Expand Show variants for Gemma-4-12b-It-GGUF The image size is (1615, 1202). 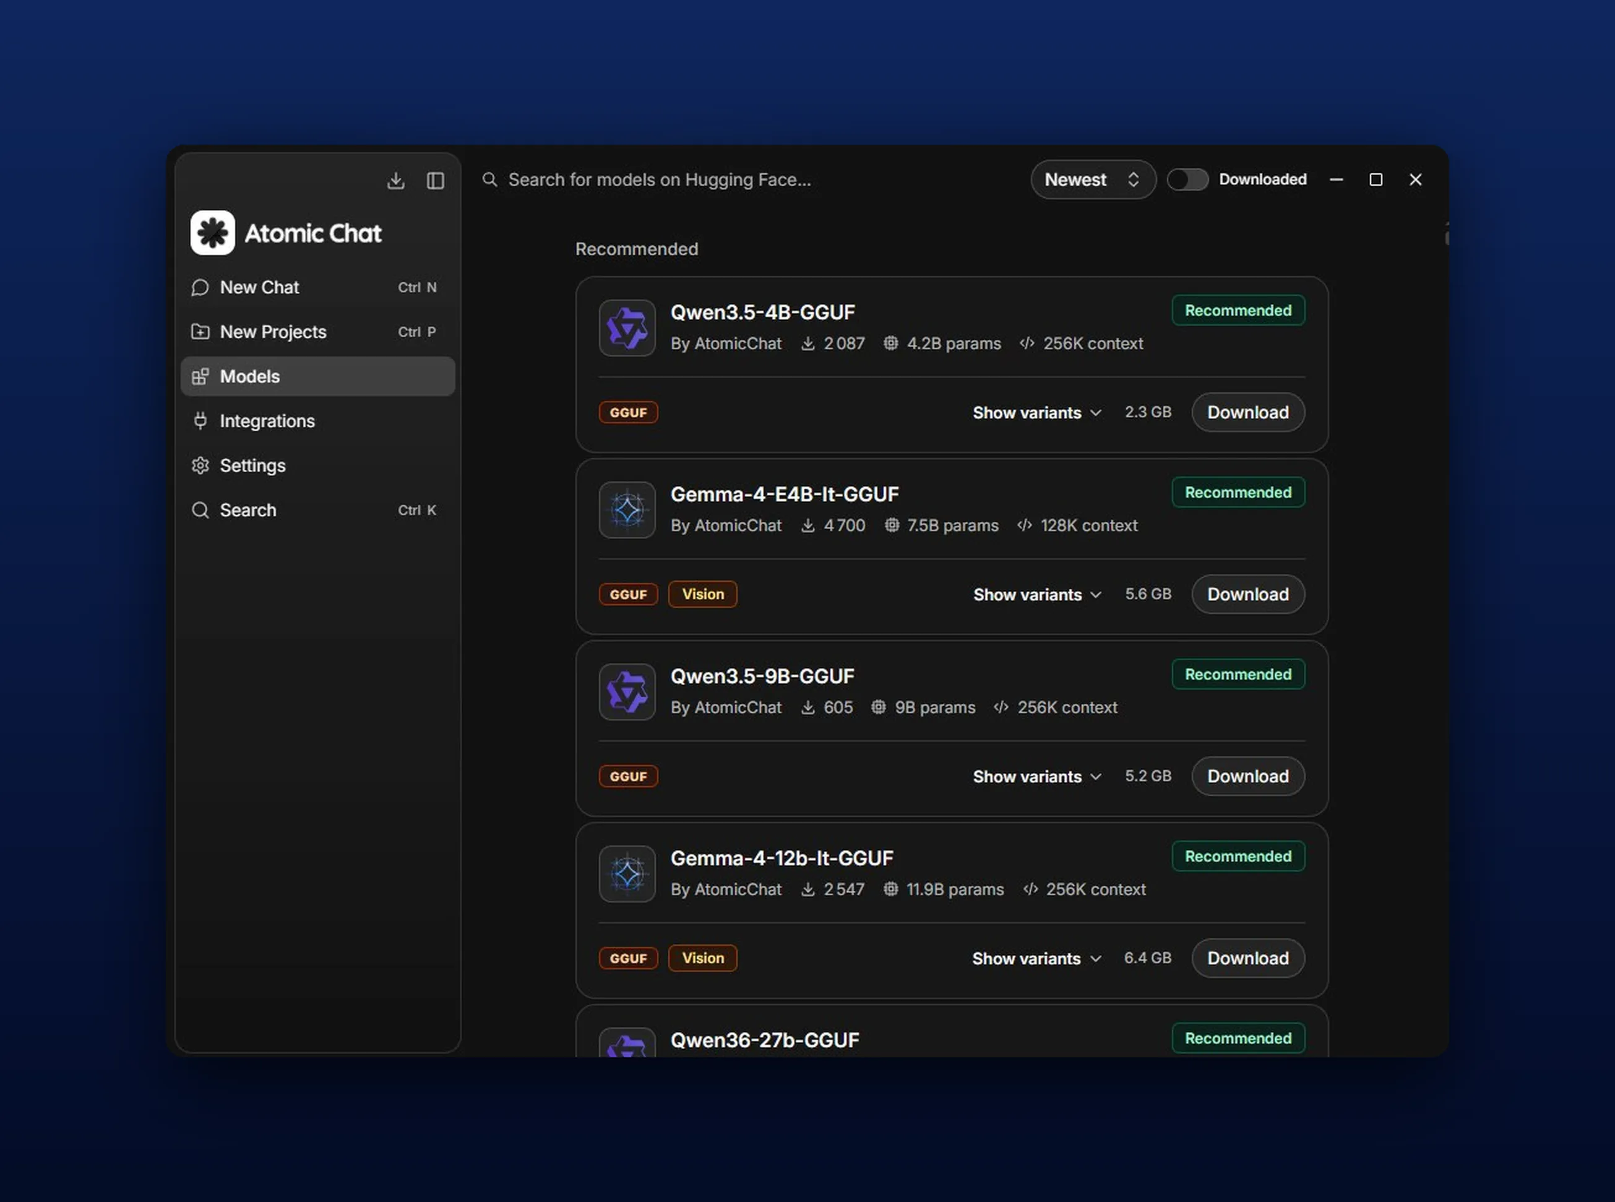(x=1036, y=958)
